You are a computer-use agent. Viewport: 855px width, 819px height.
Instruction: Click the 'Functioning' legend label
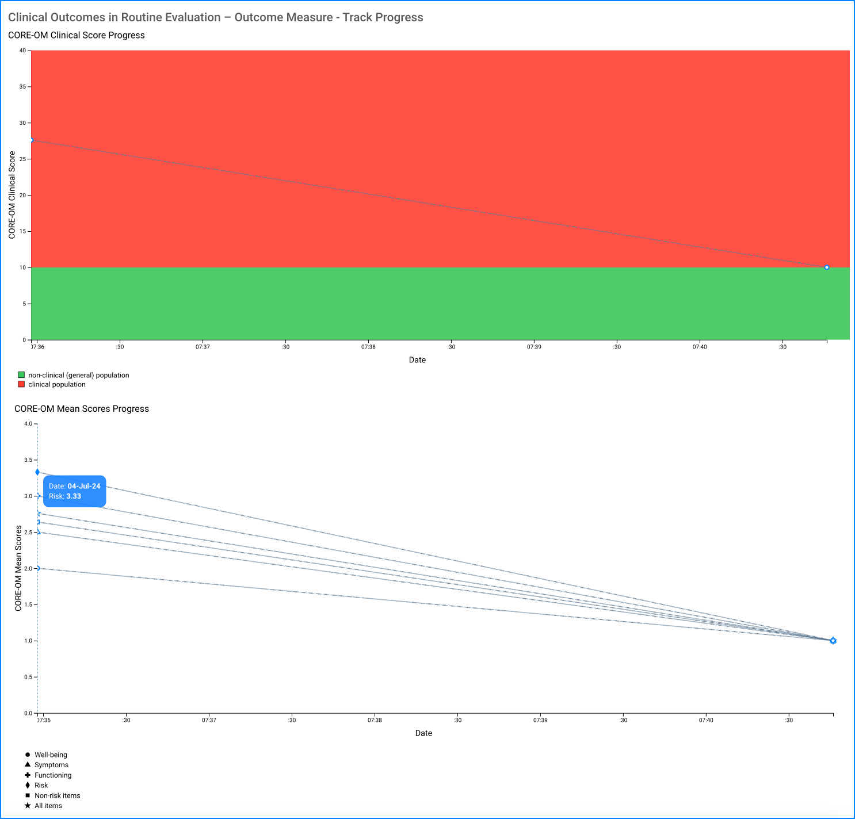[53, 775]
